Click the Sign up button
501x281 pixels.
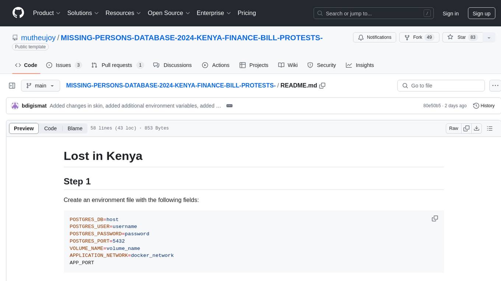tap(481, 13)
